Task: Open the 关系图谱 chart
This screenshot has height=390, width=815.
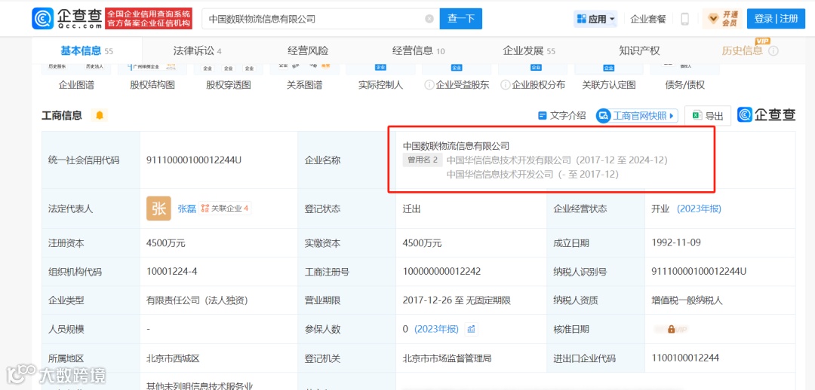Action: (305, 77)
